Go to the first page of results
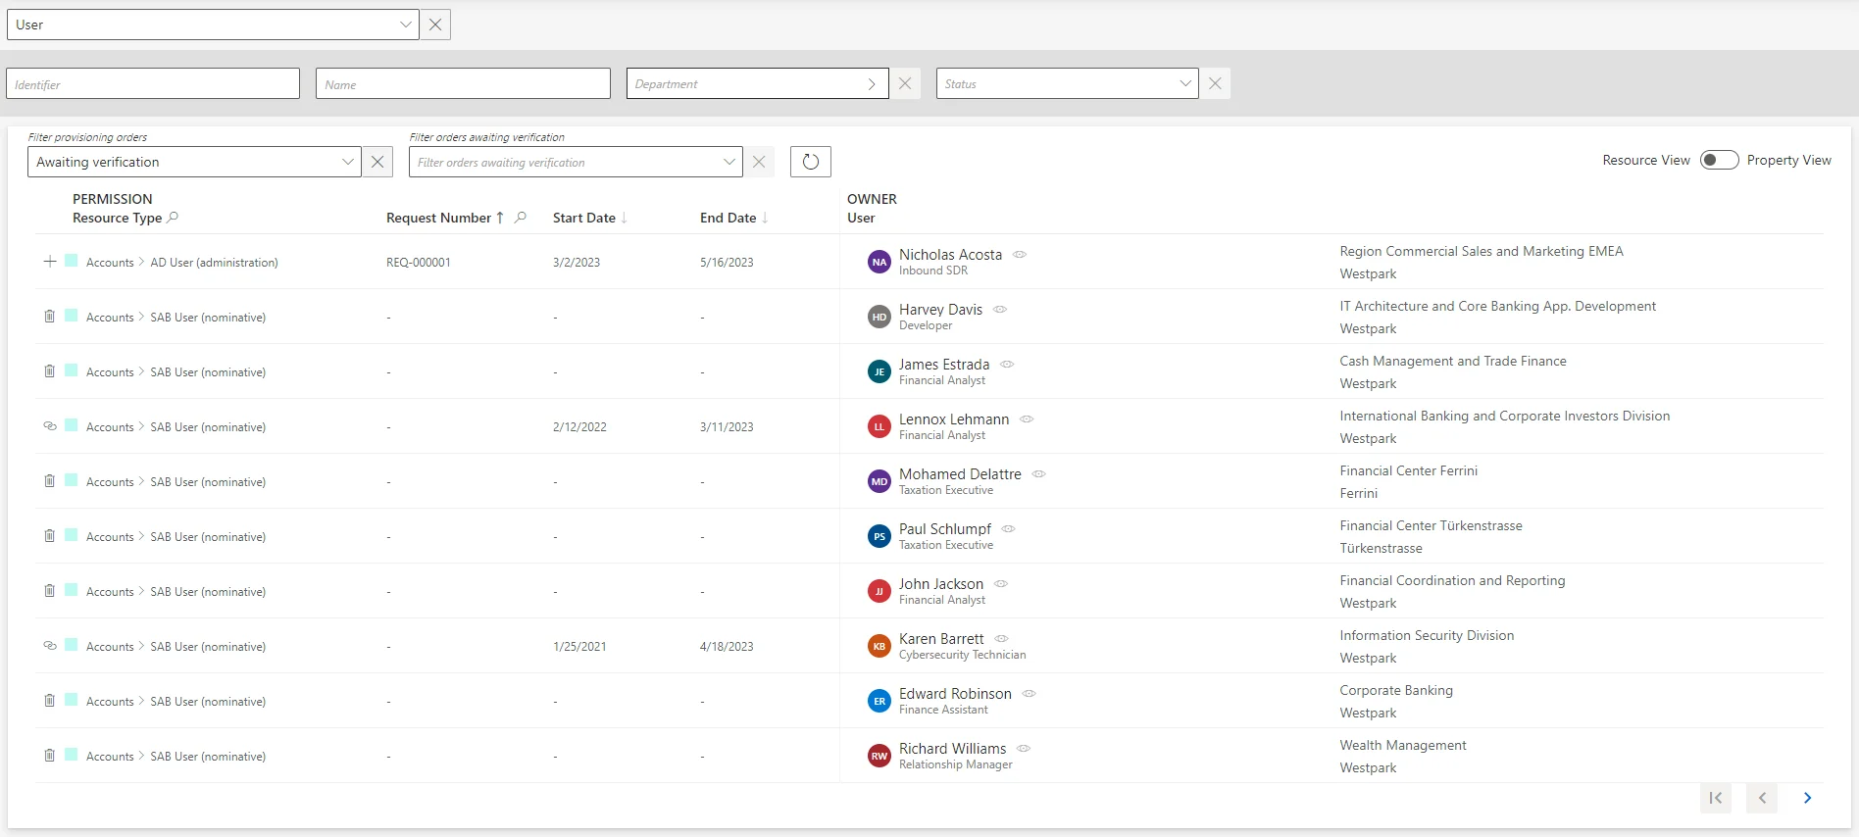This screenshot has width=1859, height=837. 1716,798
